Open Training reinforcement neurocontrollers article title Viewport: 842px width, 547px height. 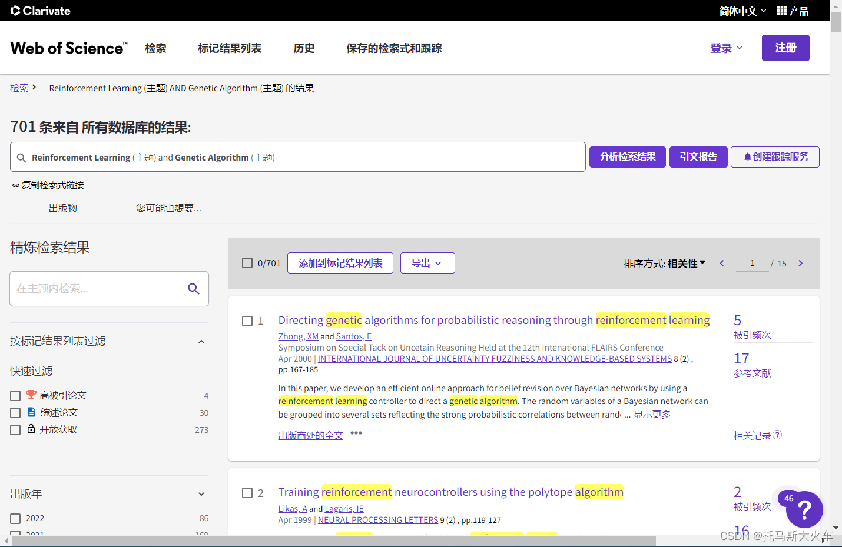click(451, 492)
